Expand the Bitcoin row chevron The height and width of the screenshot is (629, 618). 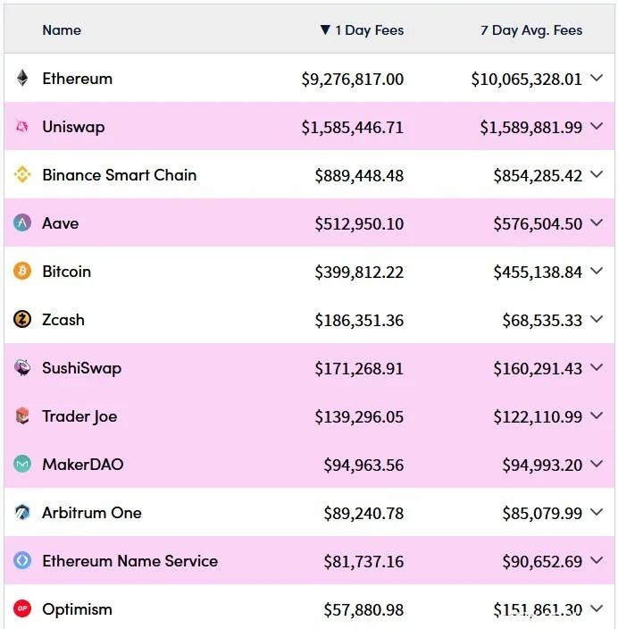pyautogui.click(x=597, y=272)
